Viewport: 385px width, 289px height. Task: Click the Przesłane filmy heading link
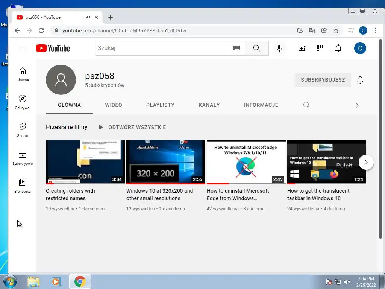[67, 127]
